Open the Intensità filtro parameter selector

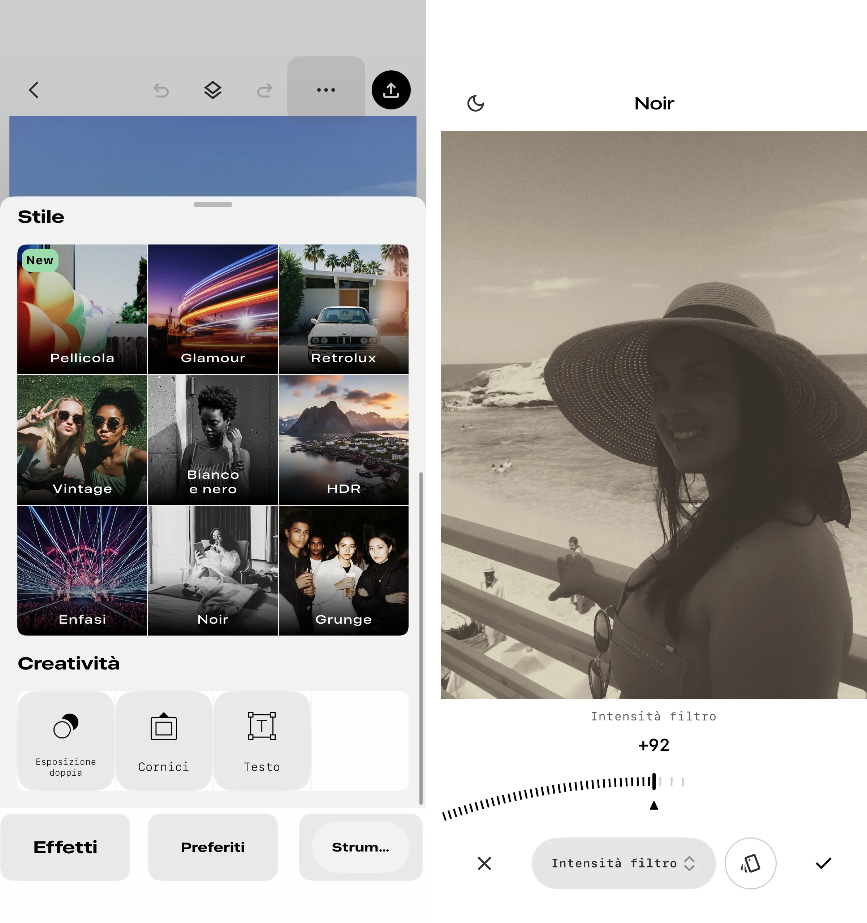tap(623, 863)
